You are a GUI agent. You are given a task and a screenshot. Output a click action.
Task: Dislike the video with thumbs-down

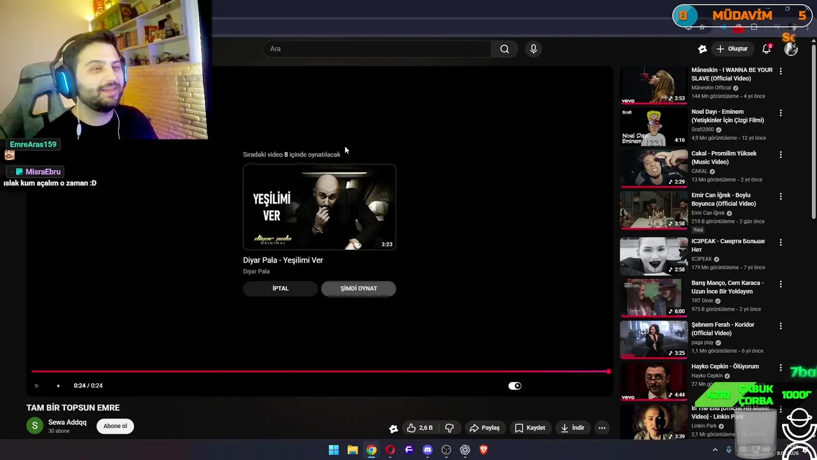pyautogui.click(x=449, y=428)
